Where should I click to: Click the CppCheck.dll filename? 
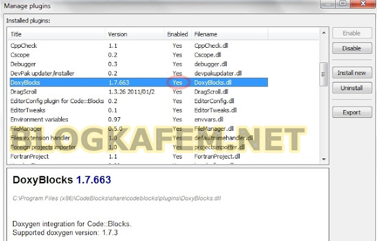[211, 46]
